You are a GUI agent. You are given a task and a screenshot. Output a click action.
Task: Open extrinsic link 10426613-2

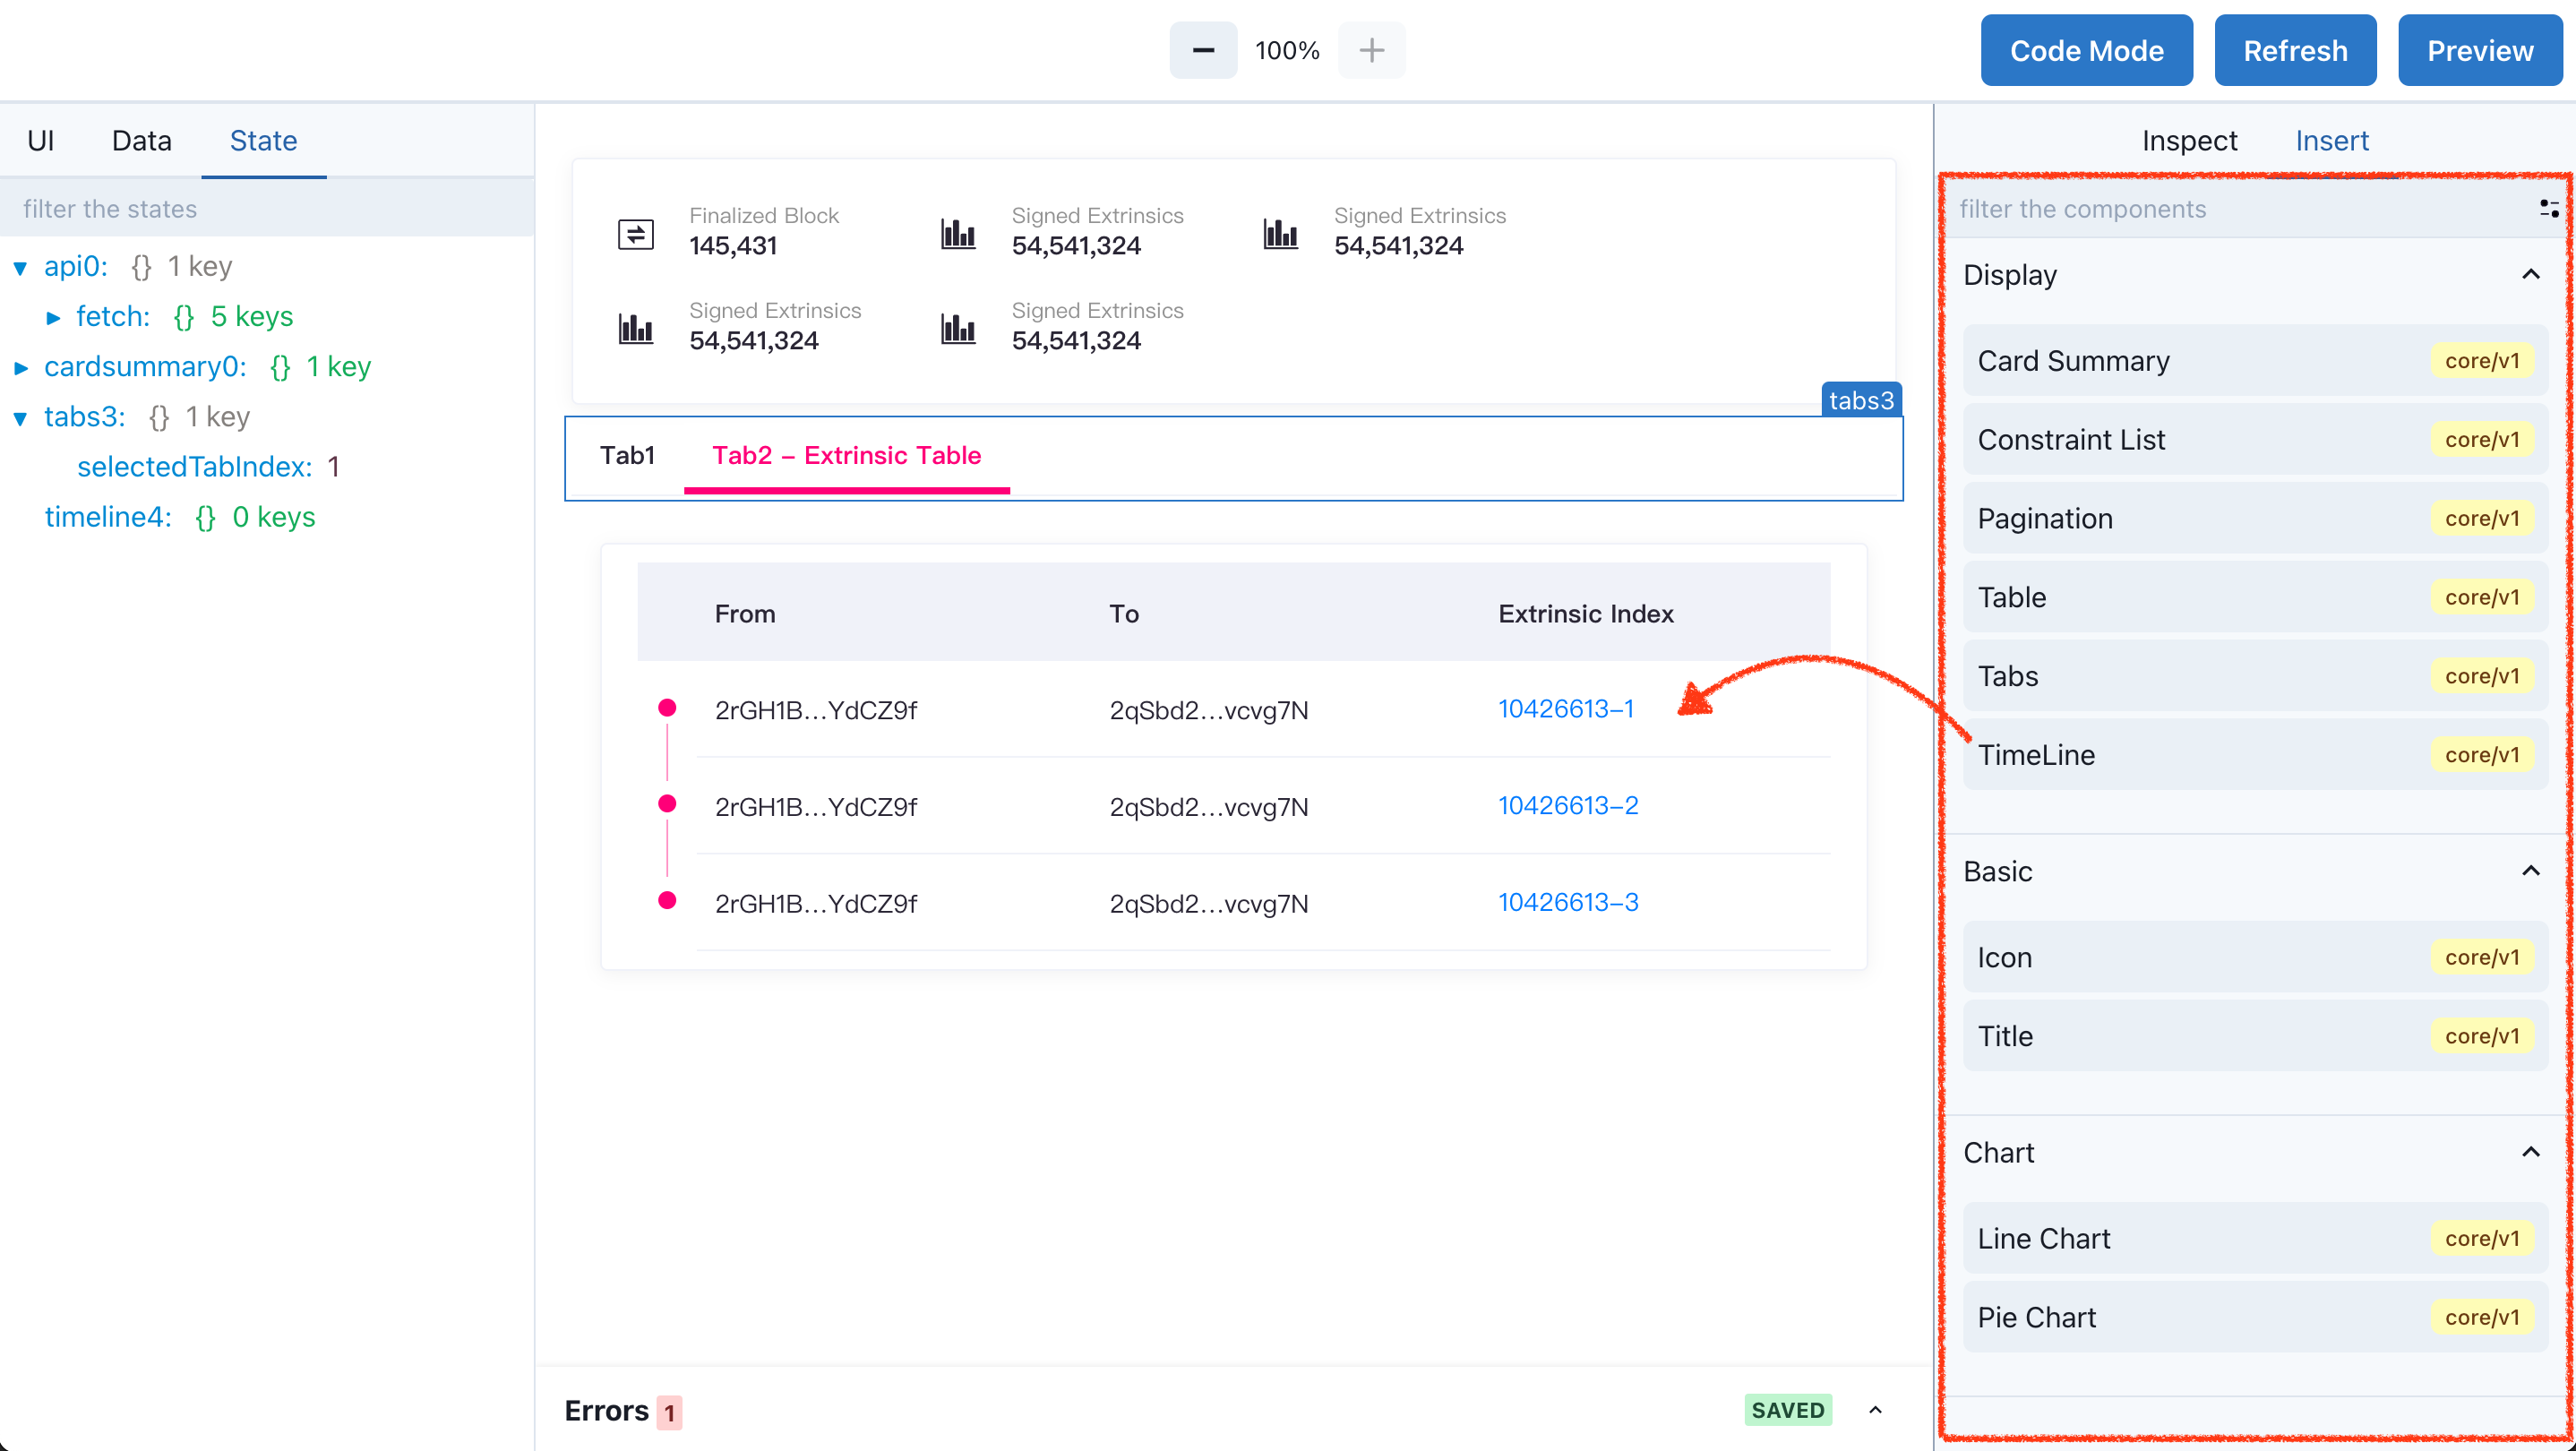[x=1568, y=806]
